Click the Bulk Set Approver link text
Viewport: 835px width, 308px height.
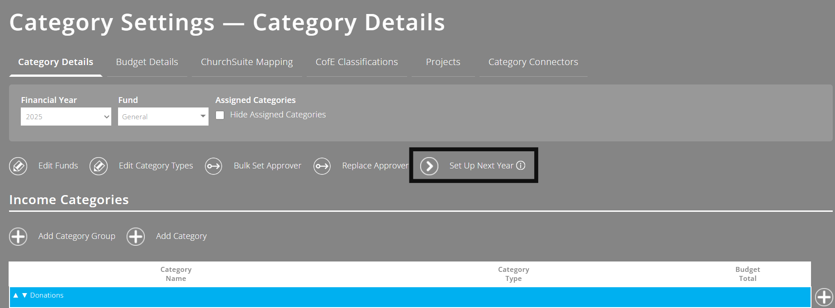pyautogui.click(x=267, y=166)
